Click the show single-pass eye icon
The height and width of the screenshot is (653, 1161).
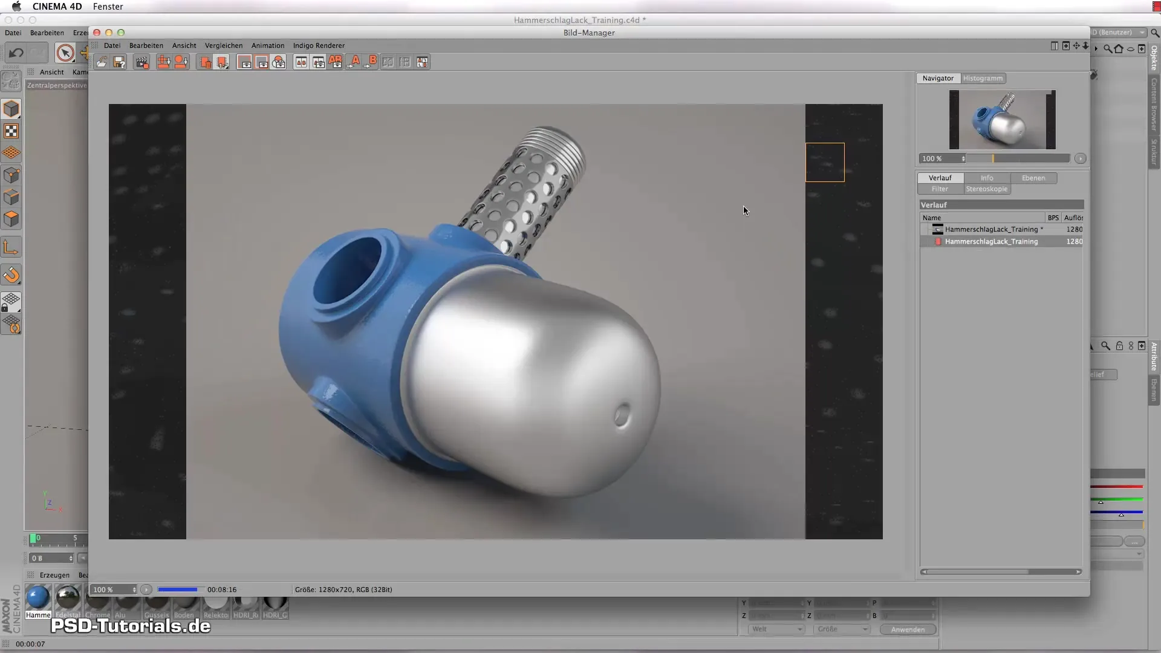click(x=262, y=62)
